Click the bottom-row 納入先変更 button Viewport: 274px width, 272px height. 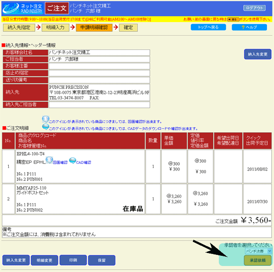(x=16, y=260)
